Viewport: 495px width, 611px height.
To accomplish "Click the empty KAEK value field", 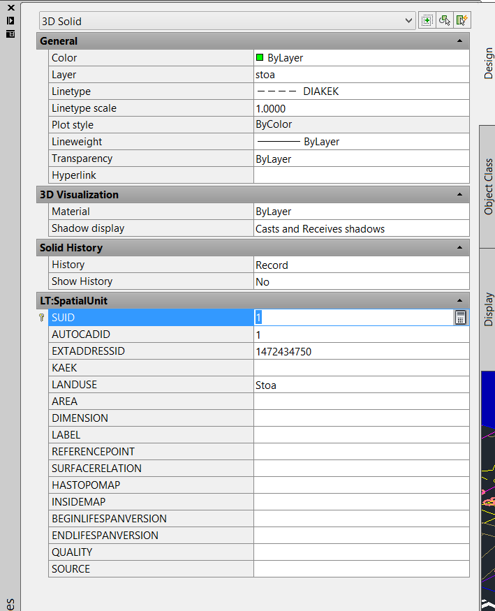I will coord(362,368).
